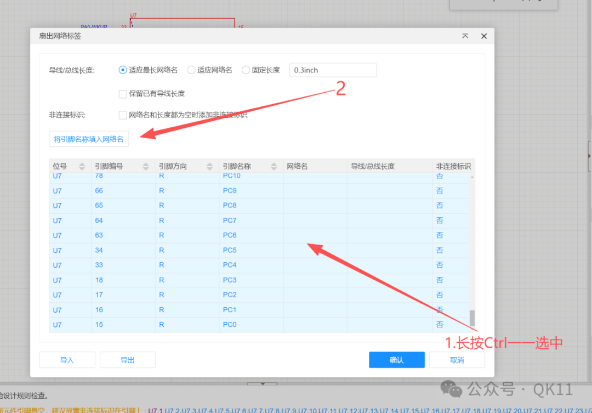The height and width of the screenshot is (413, 592).
Task: Click the 导线/总线长度 column header
Action: 390,166
